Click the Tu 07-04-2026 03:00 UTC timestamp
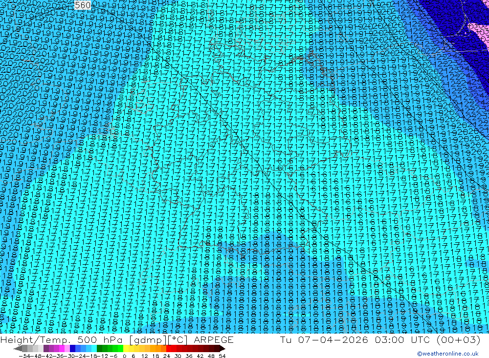 point(380,339)
